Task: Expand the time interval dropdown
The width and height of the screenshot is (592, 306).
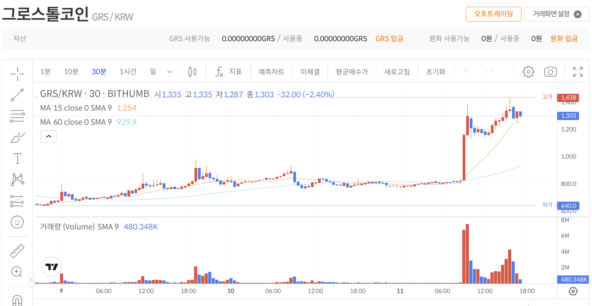Action: pos(170,72)
